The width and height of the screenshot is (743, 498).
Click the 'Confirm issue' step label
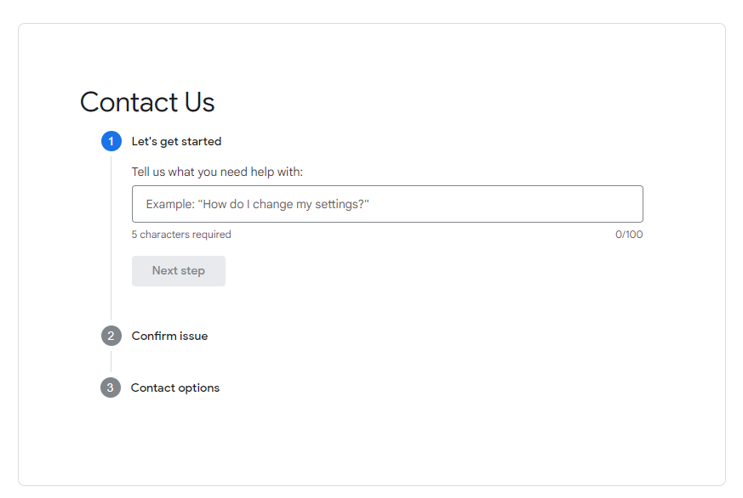point(169,336)
